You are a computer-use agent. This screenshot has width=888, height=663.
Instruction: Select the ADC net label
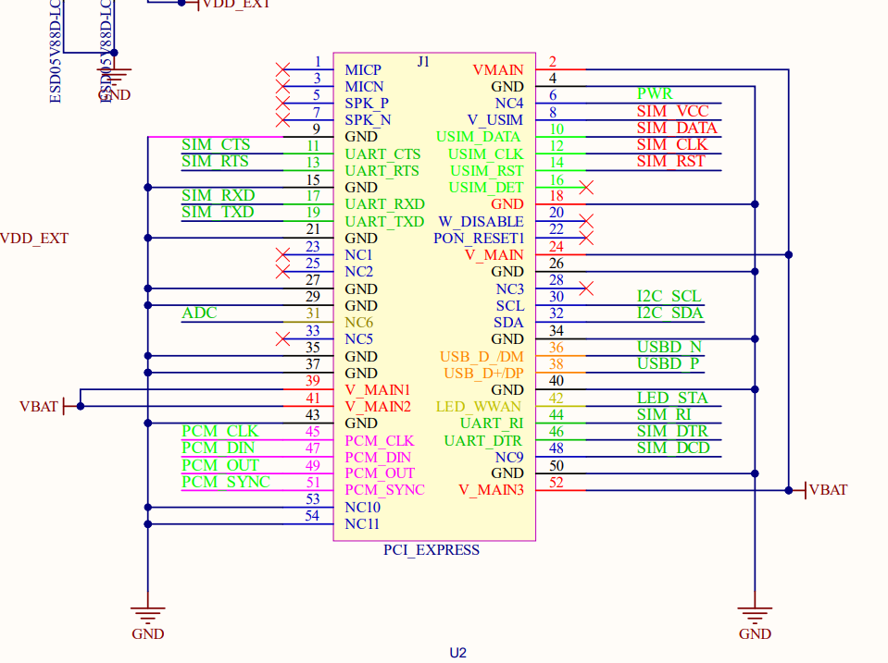point(199,313)
